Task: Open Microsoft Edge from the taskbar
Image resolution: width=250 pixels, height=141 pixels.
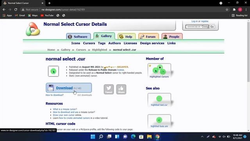Action: coord(133,137)
